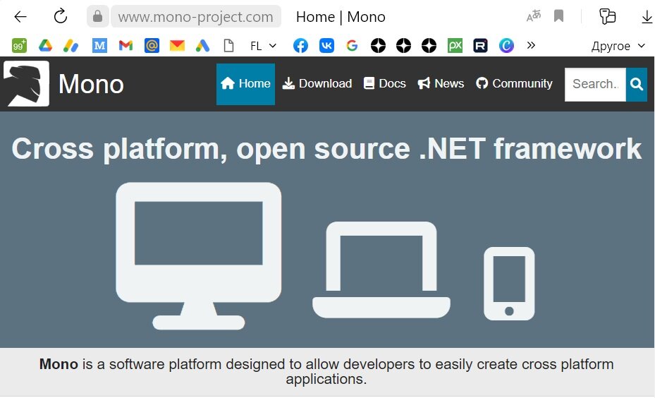
Task: Click the bold 'Mono' word in description
Action: tap(59, 364)
